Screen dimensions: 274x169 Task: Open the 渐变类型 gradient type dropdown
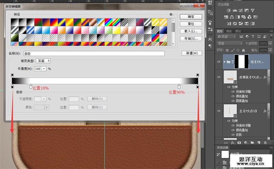click(43, 61)
